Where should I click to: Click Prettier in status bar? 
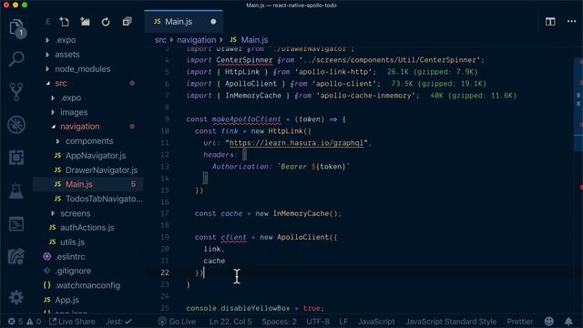click(520, 322)
